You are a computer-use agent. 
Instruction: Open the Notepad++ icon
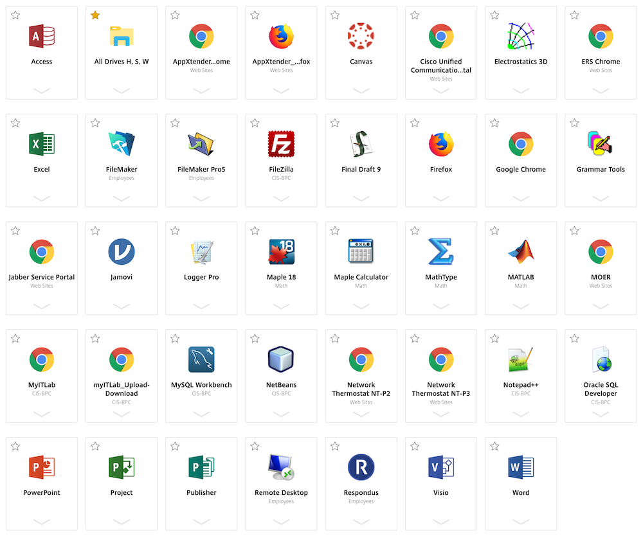[521, 359]
